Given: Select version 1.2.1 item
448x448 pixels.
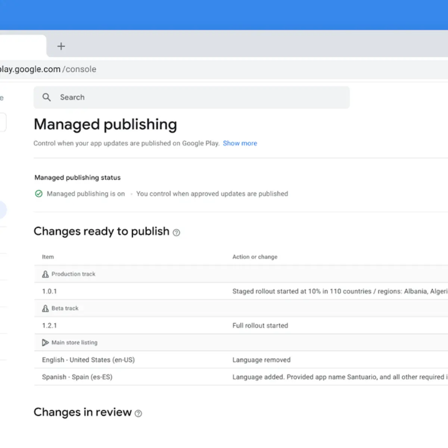Looking at the screenshot, I should (x=50, y=326).
